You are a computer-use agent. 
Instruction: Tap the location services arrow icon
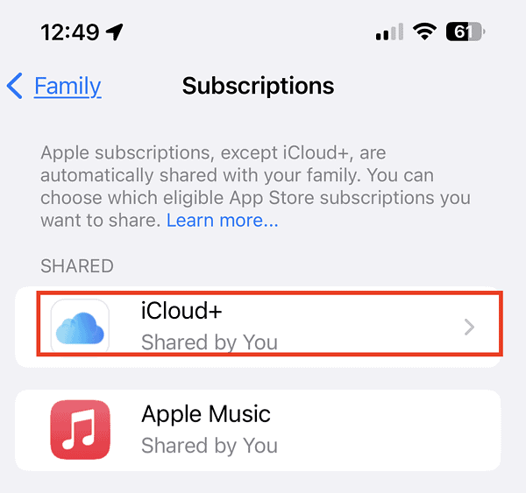tap(114, 32)
